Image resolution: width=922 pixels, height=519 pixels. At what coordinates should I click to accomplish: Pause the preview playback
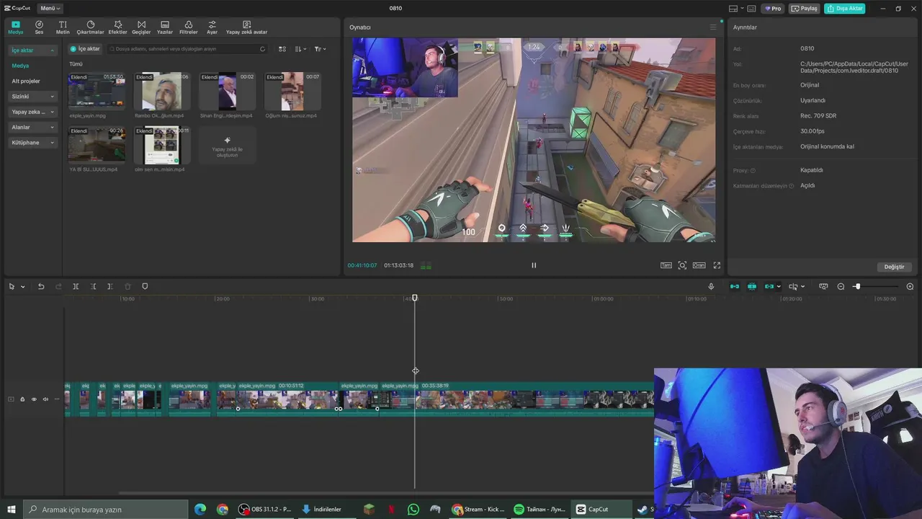[534, 265]
